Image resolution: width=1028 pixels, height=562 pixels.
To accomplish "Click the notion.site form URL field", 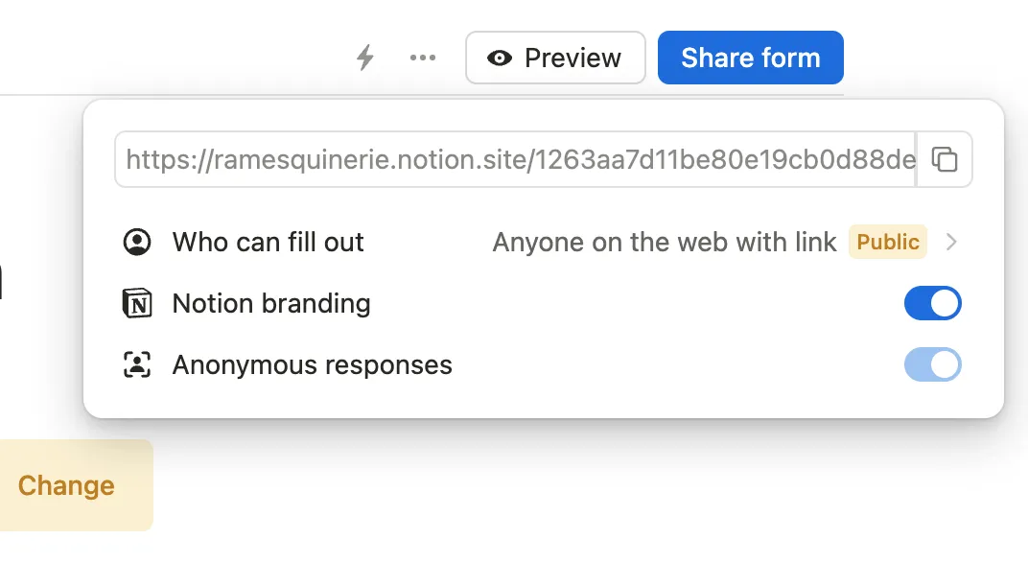I will [518, 159].
